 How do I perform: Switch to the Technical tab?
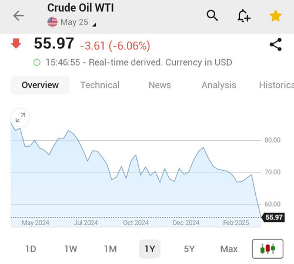click(100, 85)
